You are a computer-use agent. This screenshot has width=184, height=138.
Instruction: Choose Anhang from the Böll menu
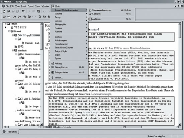(x=69, y=63)
